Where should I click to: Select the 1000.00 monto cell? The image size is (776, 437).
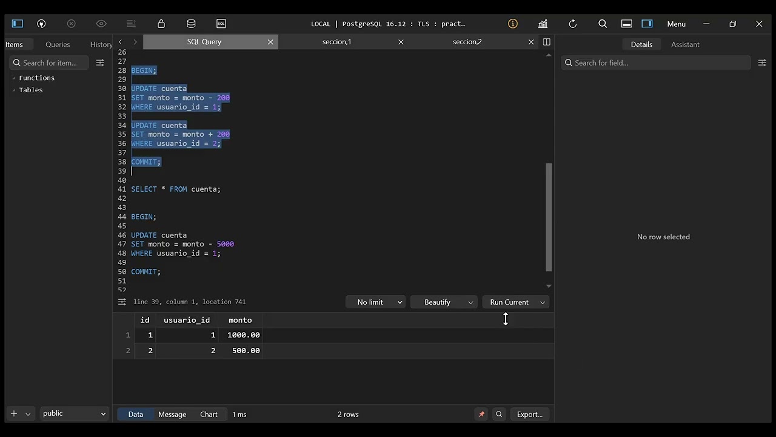point(241,335)
